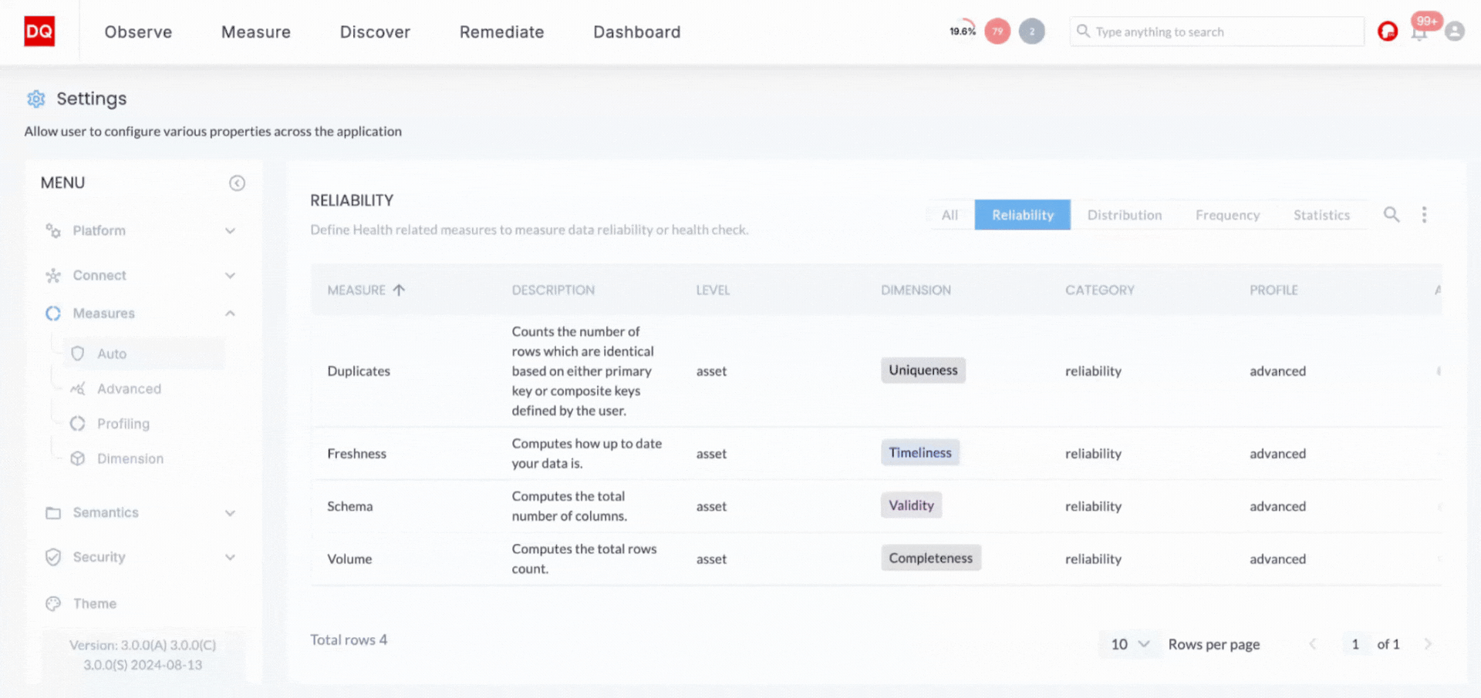Select the Profiling icon under Measures
The image size is (1481, 698).
[x=77, y=423]
